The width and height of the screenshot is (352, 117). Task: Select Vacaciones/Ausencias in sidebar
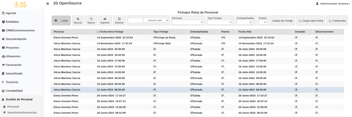(x=22, y=112)
